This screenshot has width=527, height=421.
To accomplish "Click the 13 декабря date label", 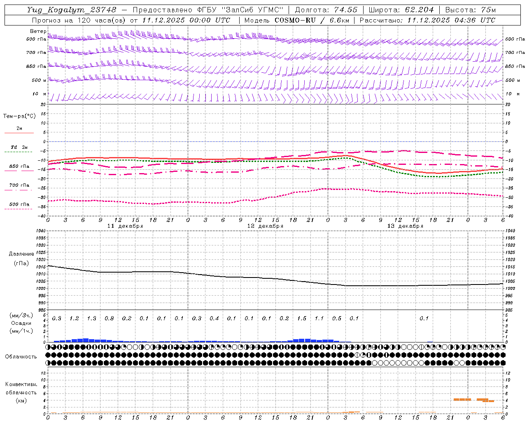I will [405, 226].
